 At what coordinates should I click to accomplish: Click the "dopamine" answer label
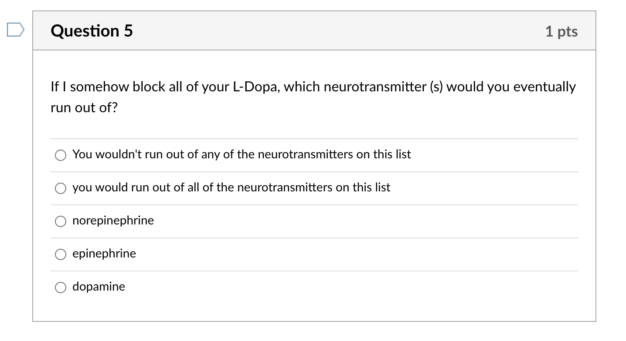(x=99, y=287)
